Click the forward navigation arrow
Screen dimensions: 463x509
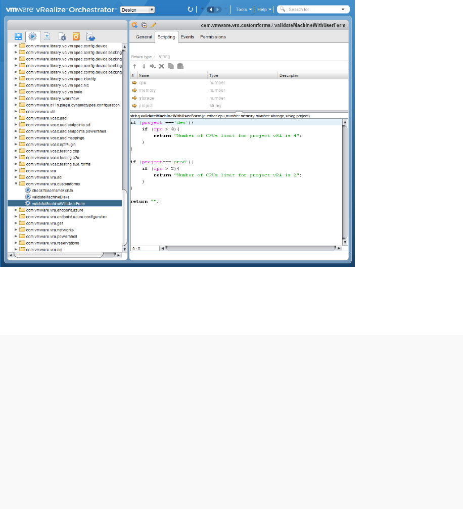(x=218, y=10)
